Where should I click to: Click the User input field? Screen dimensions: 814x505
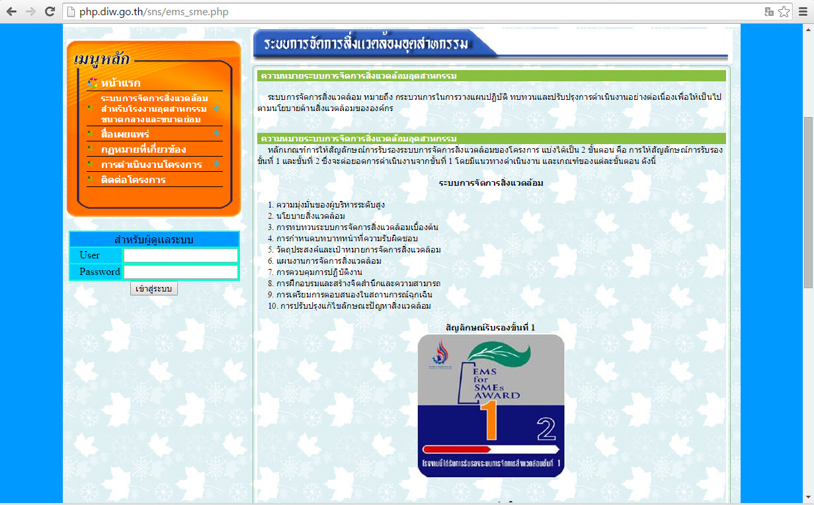[181, 255]
